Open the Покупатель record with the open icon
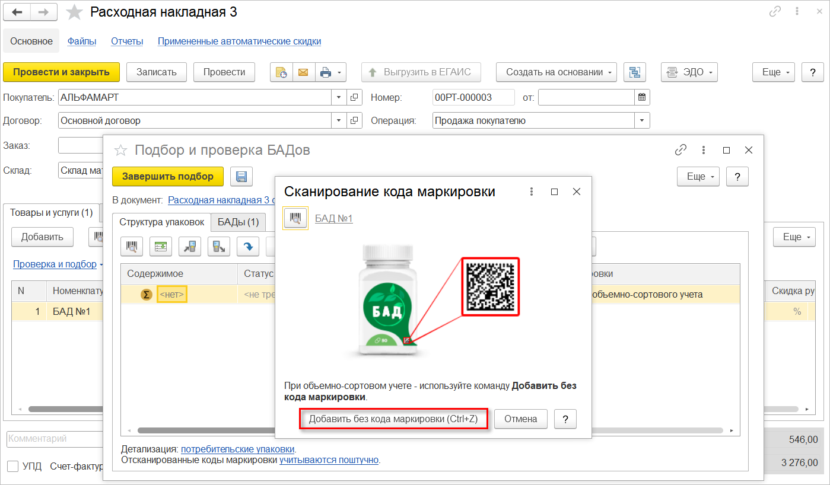This screenshot has height=485, width=830. [354, 97]
